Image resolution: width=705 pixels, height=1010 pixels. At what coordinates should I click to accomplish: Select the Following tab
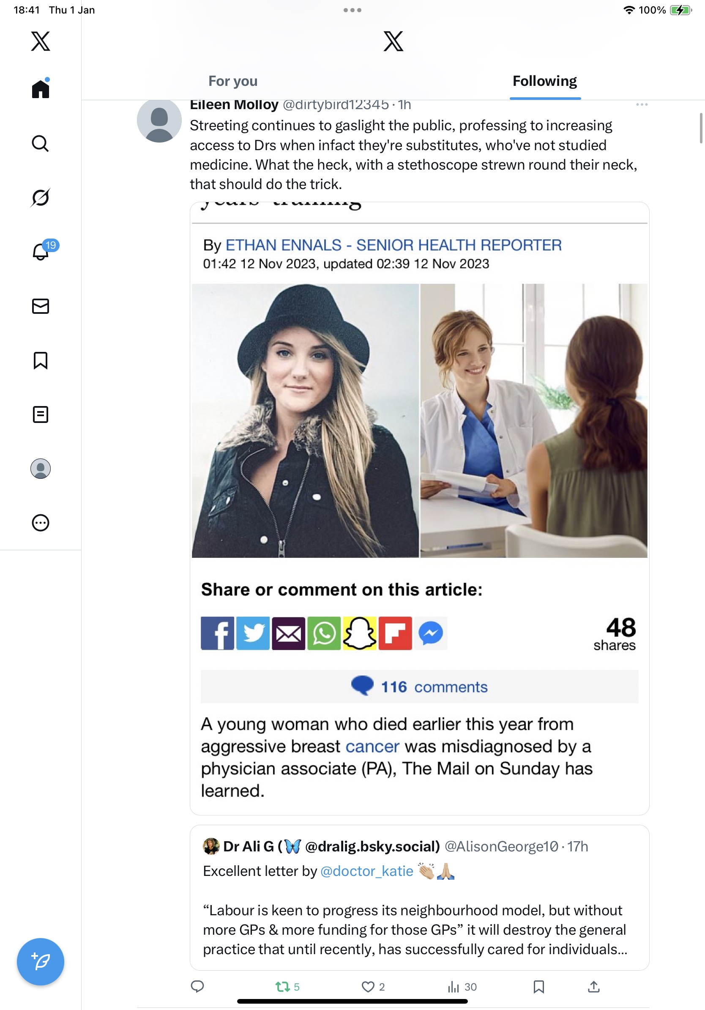pos(545,81)
